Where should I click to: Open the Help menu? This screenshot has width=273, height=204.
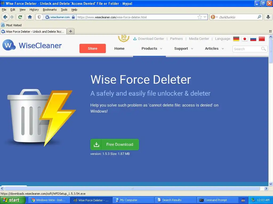[x=74, y=10]
